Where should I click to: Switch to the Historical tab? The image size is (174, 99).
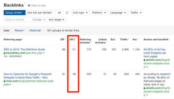coord(35,31)
